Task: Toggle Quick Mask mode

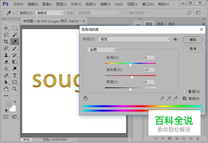Action: click(x=6, y=117)
